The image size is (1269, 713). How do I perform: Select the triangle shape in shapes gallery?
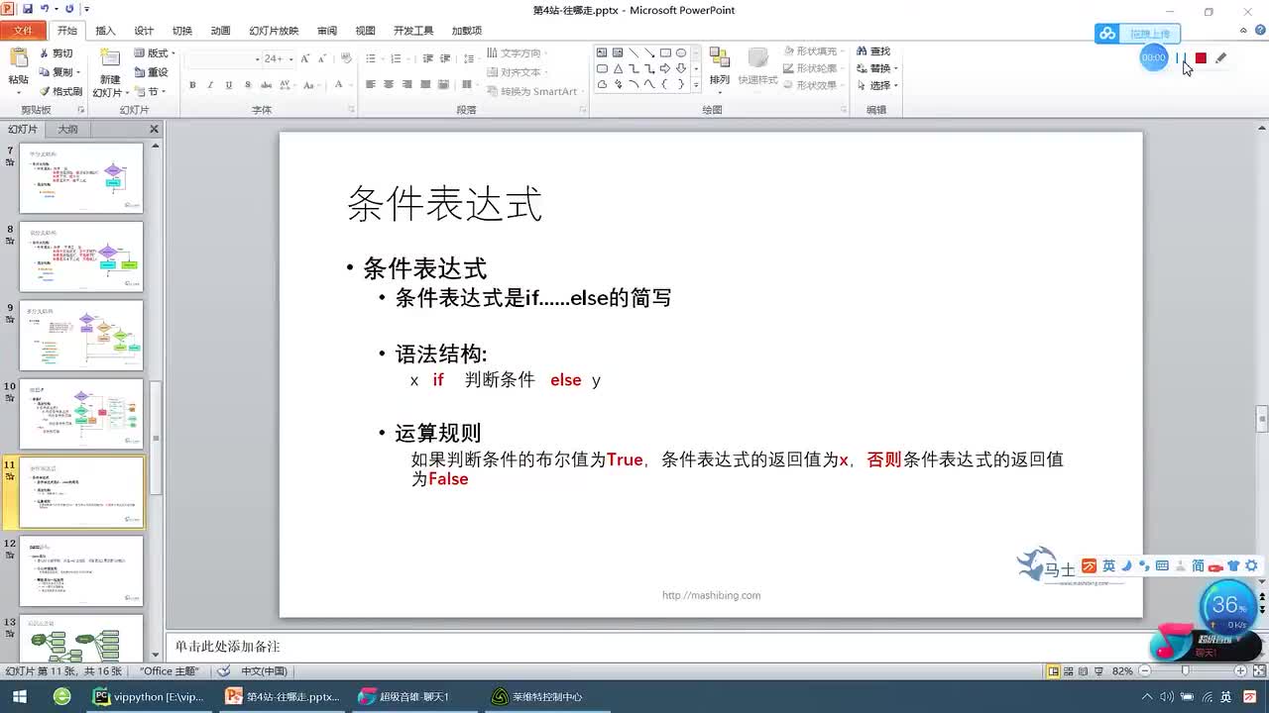(618, 68)
